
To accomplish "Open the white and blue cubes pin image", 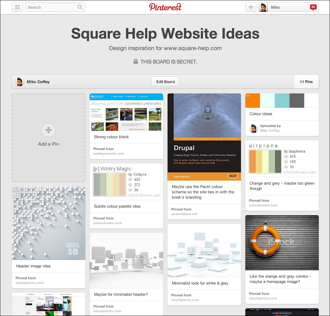I will pos(204,250).
